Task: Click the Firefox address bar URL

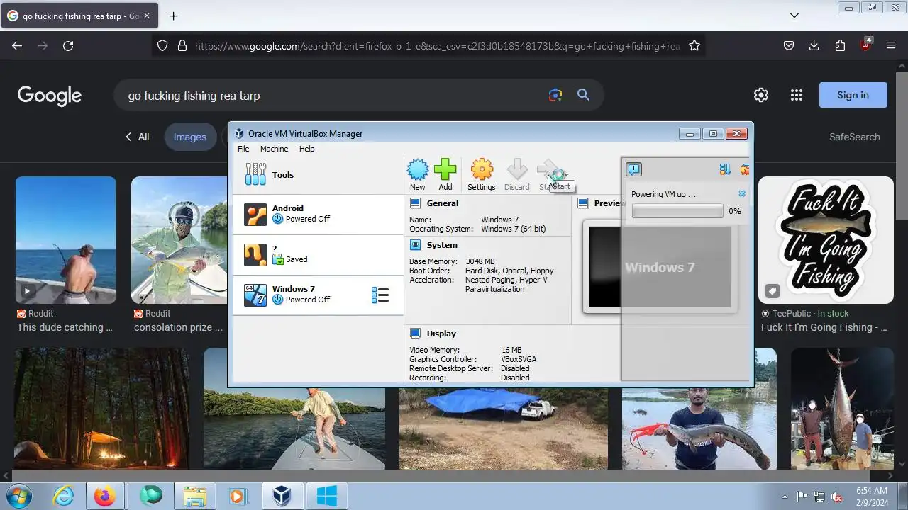Action: point(437,46)
